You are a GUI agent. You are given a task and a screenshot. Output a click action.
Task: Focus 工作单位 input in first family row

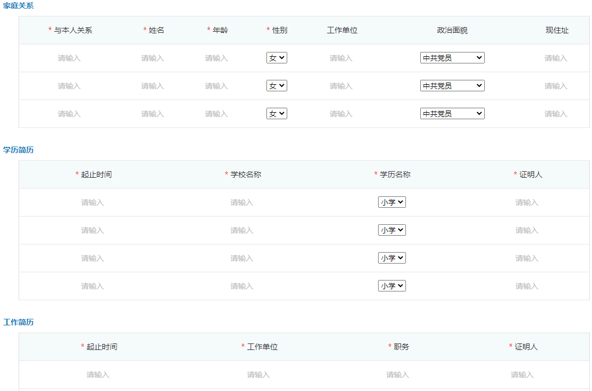[x=341, y=58]
